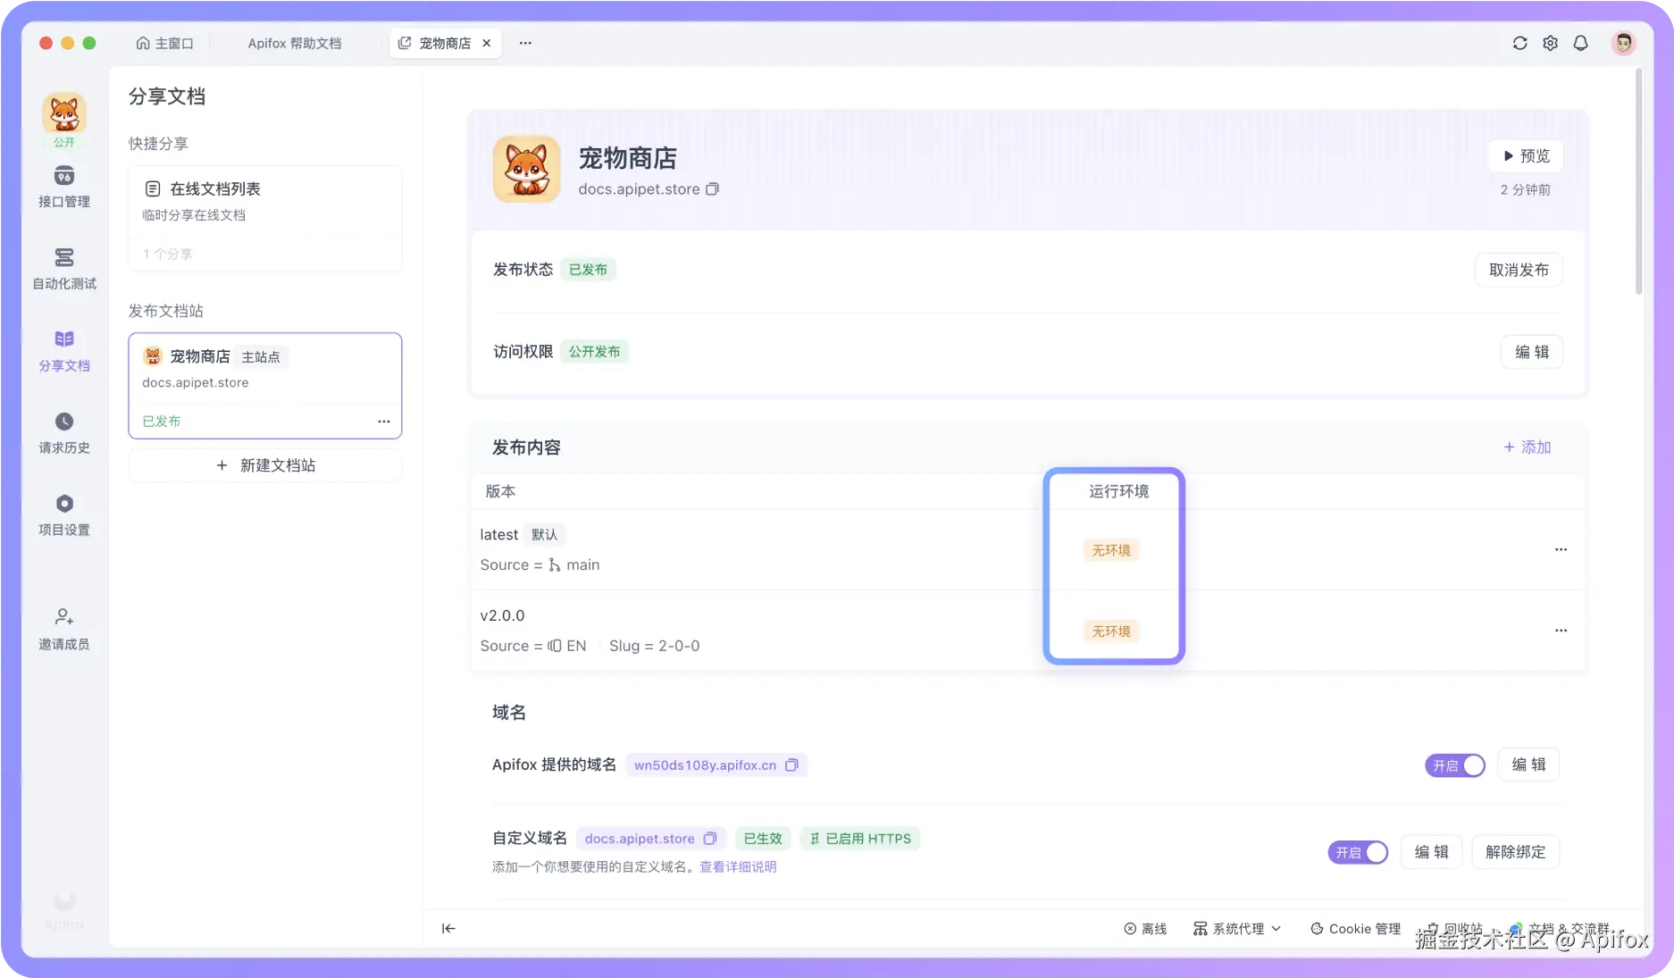Click the 已启用 HTTPS tag

coord(860,839)
